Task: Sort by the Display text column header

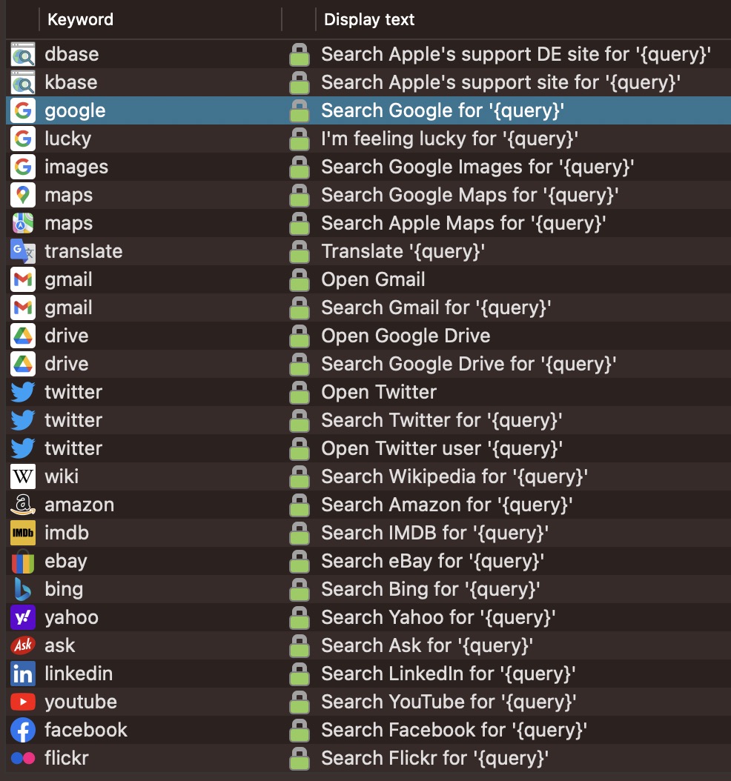Action: [369, 19]
